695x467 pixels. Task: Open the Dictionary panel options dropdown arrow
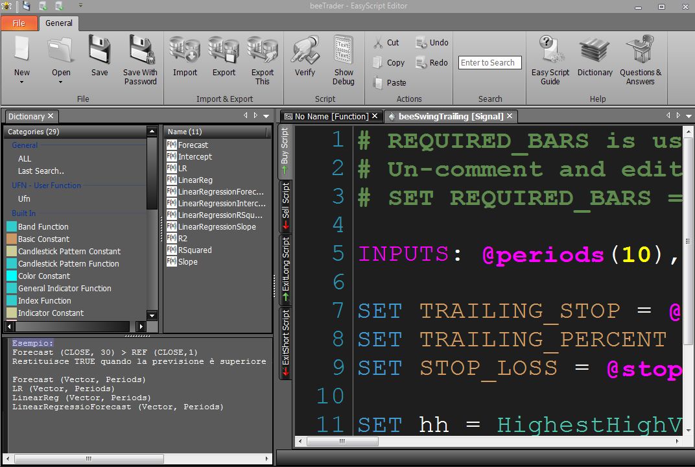266,116
